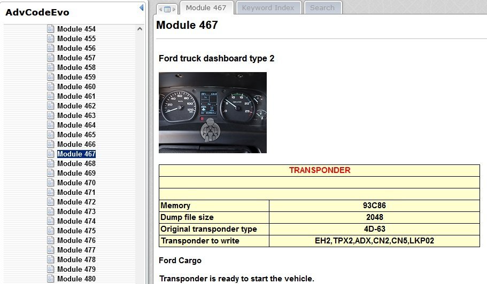Click the page icon beside Module 458
Image resolution: width=487 pixels, height=284 pixels.
click(51, 67)
